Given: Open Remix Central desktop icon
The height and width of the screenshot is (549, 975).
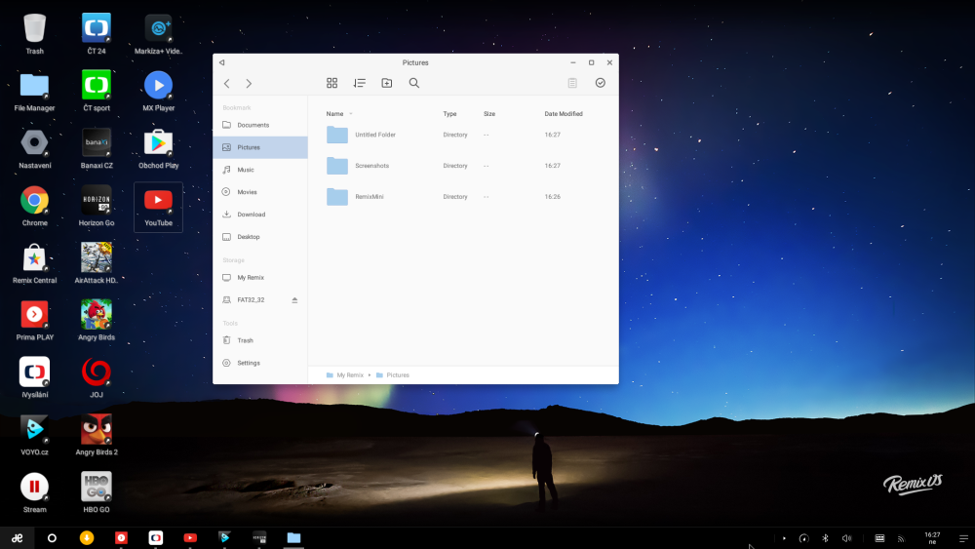Looking at the screenshot, I should click(x=34, y=263).
